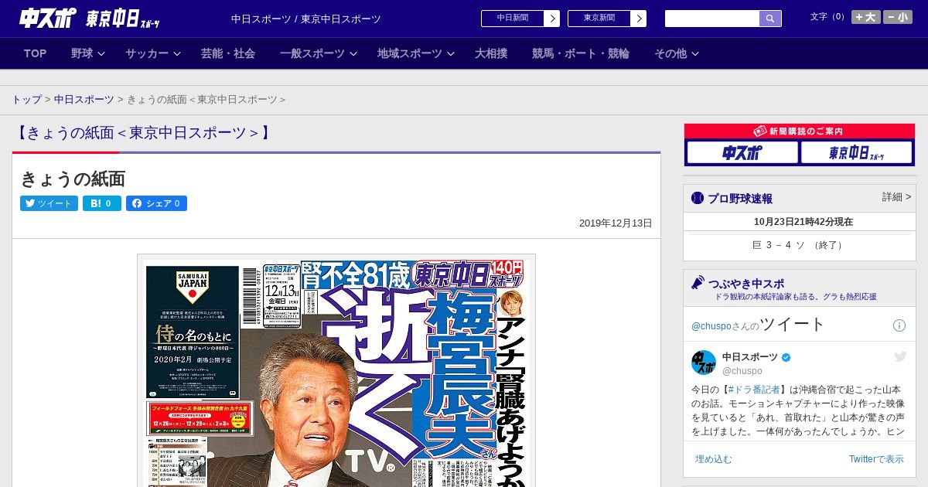Click the 中日新聞 header link
The width and height of the screenshot is (928, 487).
point(513,19)
